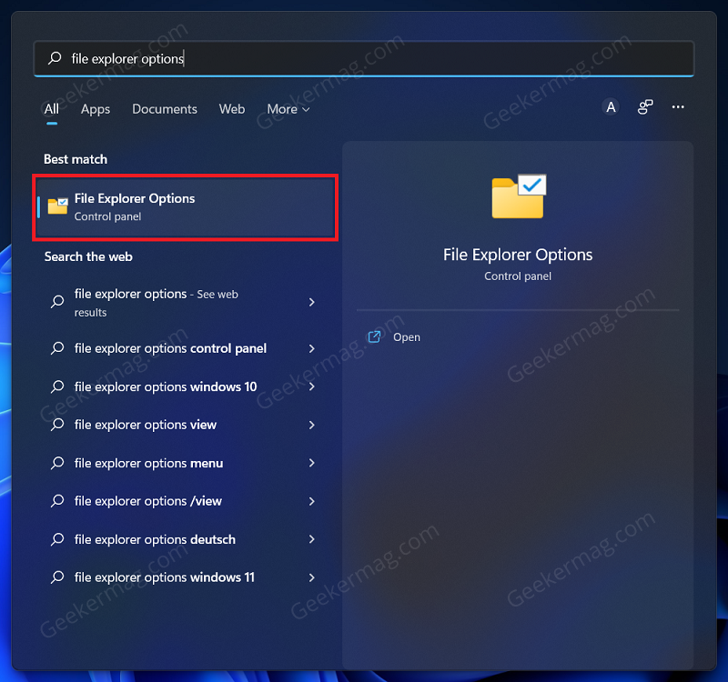Click 'File Explorer Options' title in preview pane
Image resolution: width=728 pixels, height=682 pixels.
[518, 255]
